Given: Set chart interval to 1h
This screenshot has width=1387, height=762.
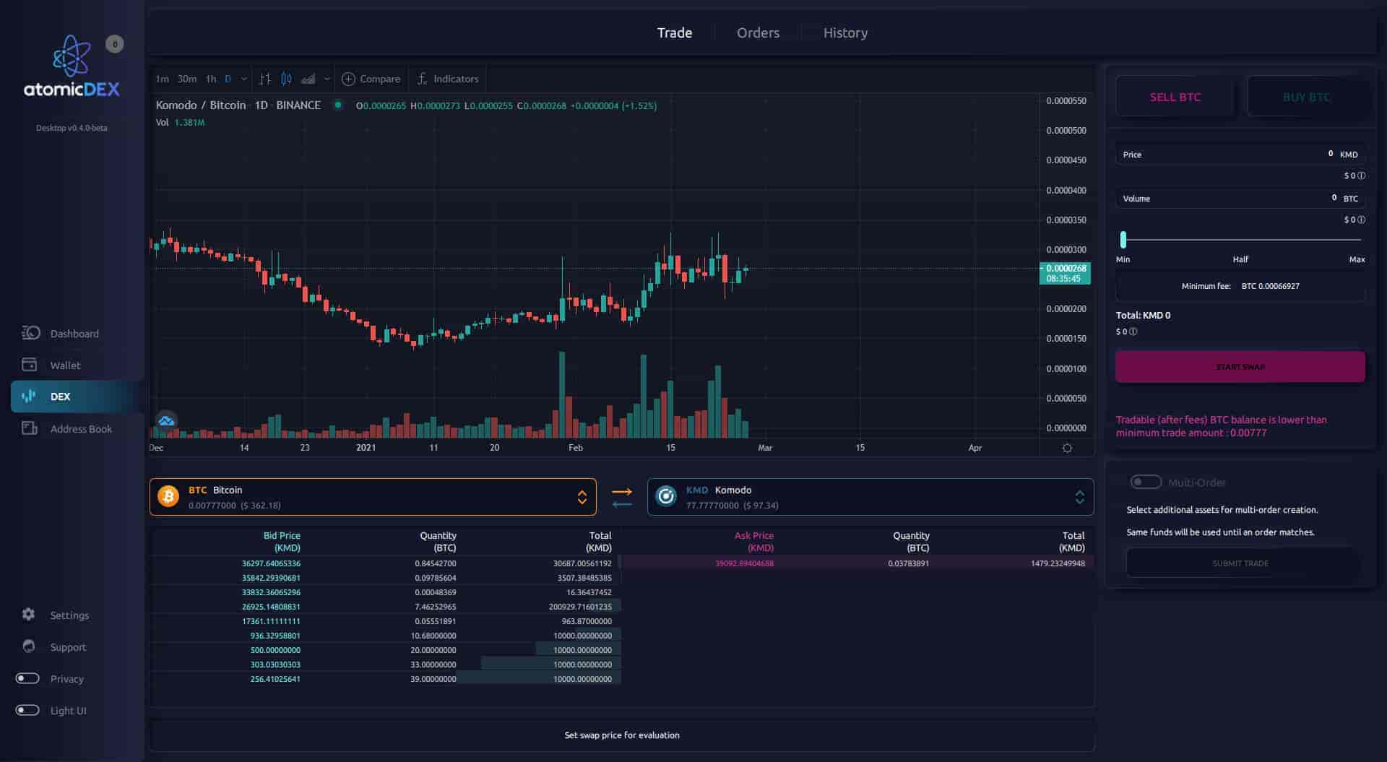Looking at the screenshot, I should pyautogui.click(x=211, y=79).
